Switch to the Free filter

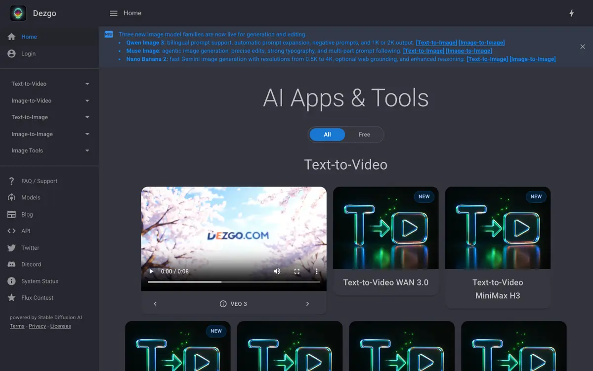coord(364,135)
